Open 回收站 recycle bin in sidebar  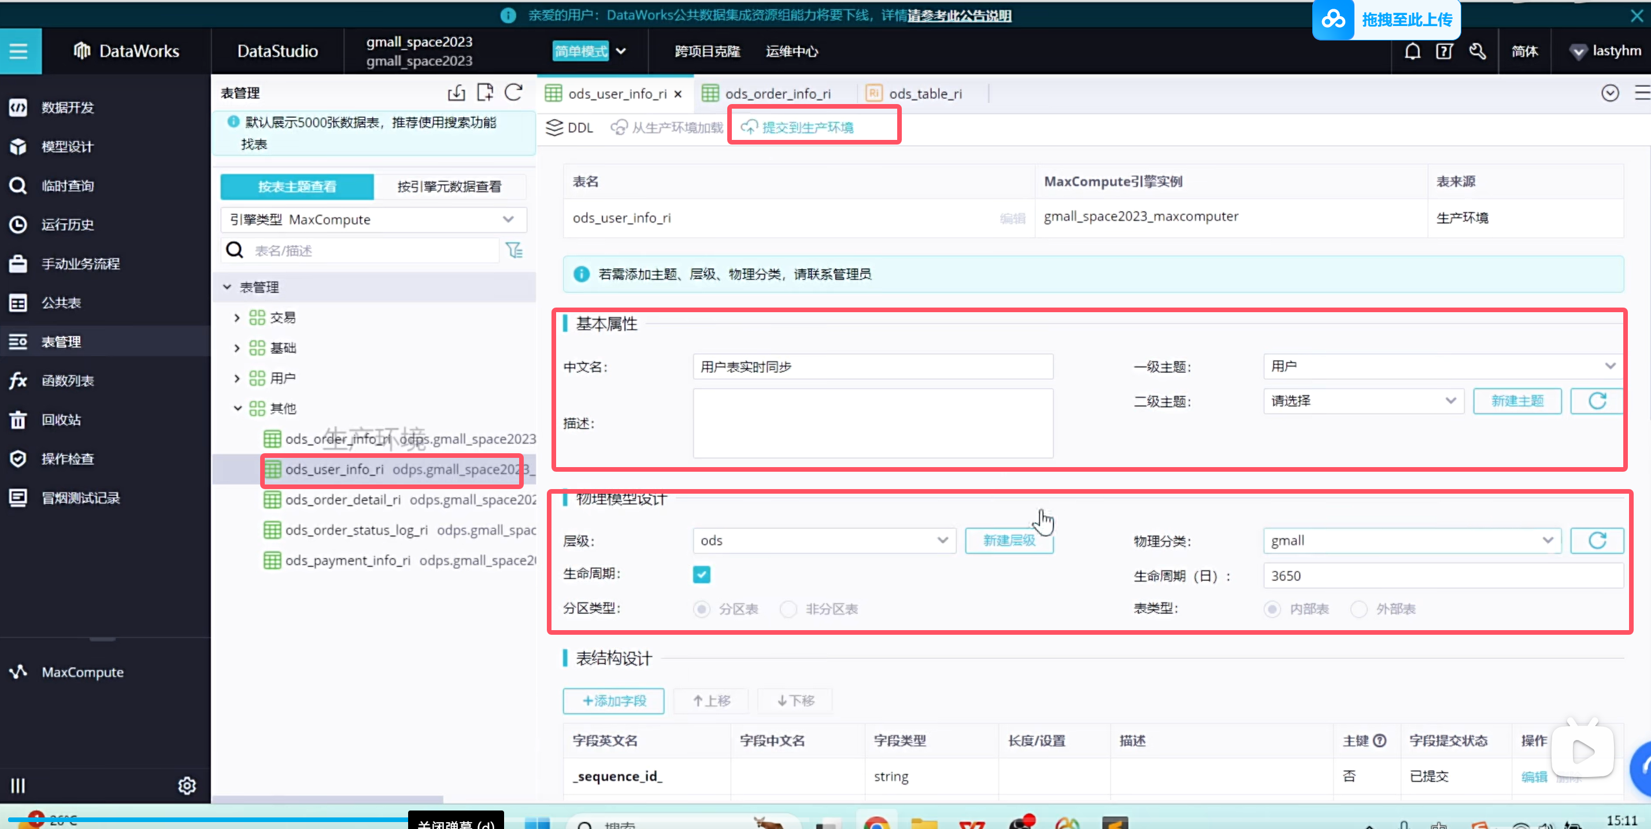click(x=61, y=420)
